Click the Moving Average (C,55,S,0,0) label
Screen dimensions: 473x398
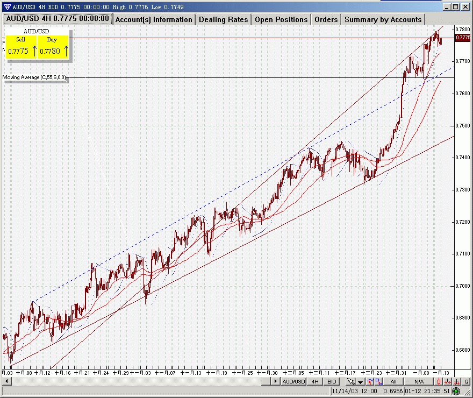pyautogui.click(x=34, y=77)
